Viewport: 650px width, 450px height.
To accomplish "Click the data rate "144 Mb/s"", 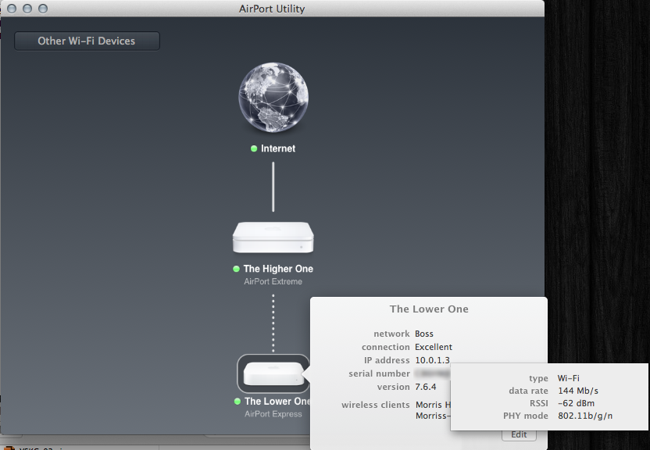I will (578, 391).
